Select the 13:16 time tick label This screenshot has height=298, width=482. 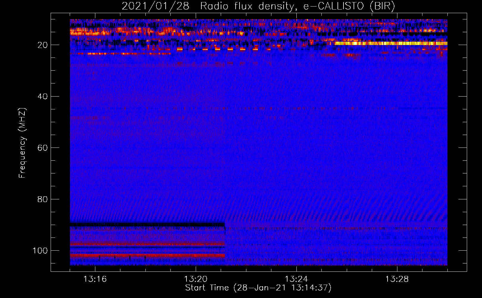[x=95, y=279]
